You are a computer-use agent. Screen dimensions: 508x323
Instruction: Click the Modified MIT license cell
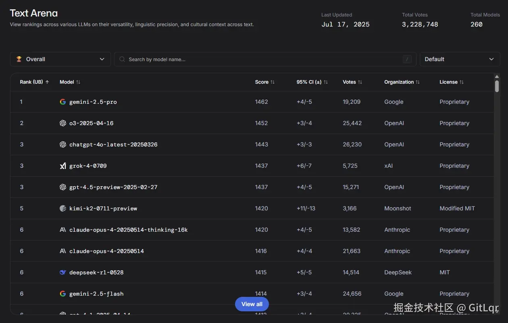coord(457,208)
